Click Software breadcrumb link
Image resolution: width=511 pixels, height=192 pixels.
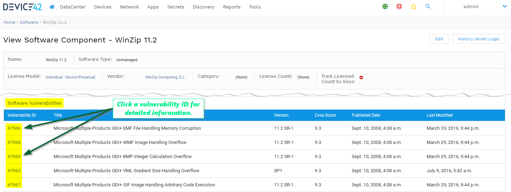click(29, 22)
